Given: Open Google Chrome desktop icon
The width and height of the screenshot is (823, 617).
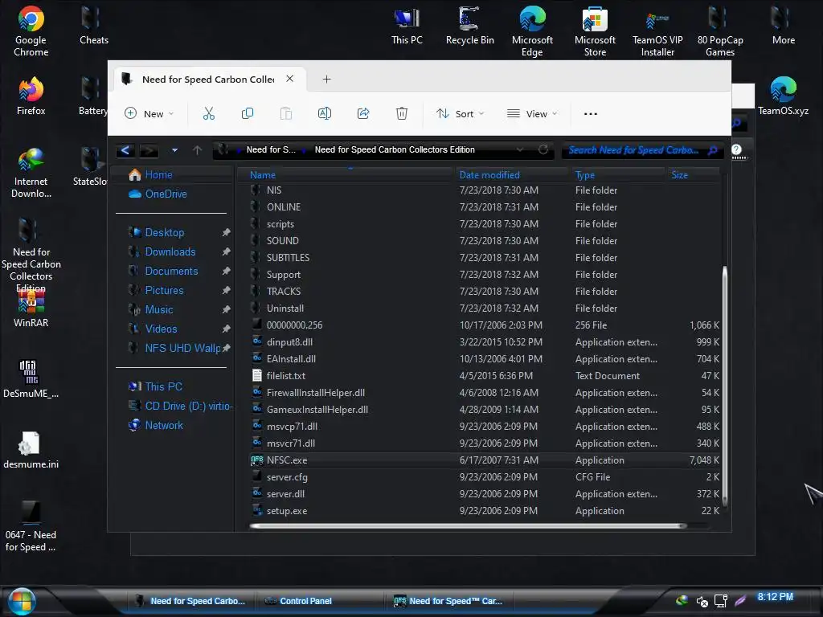Looking at the screenshot, I should point(31,31).
